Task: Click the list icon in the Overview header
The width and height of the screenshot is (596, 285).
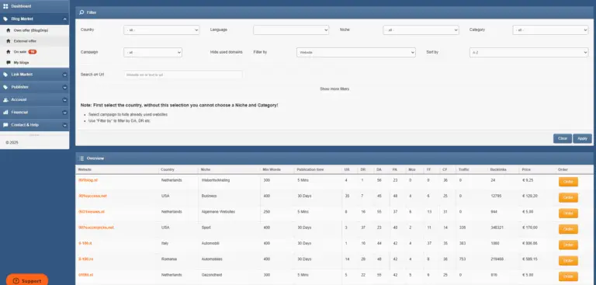Action: [81, 158]
